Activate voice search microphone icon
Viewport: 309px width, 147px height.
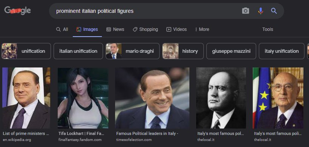pyautogui.click(x=261, y=11)
